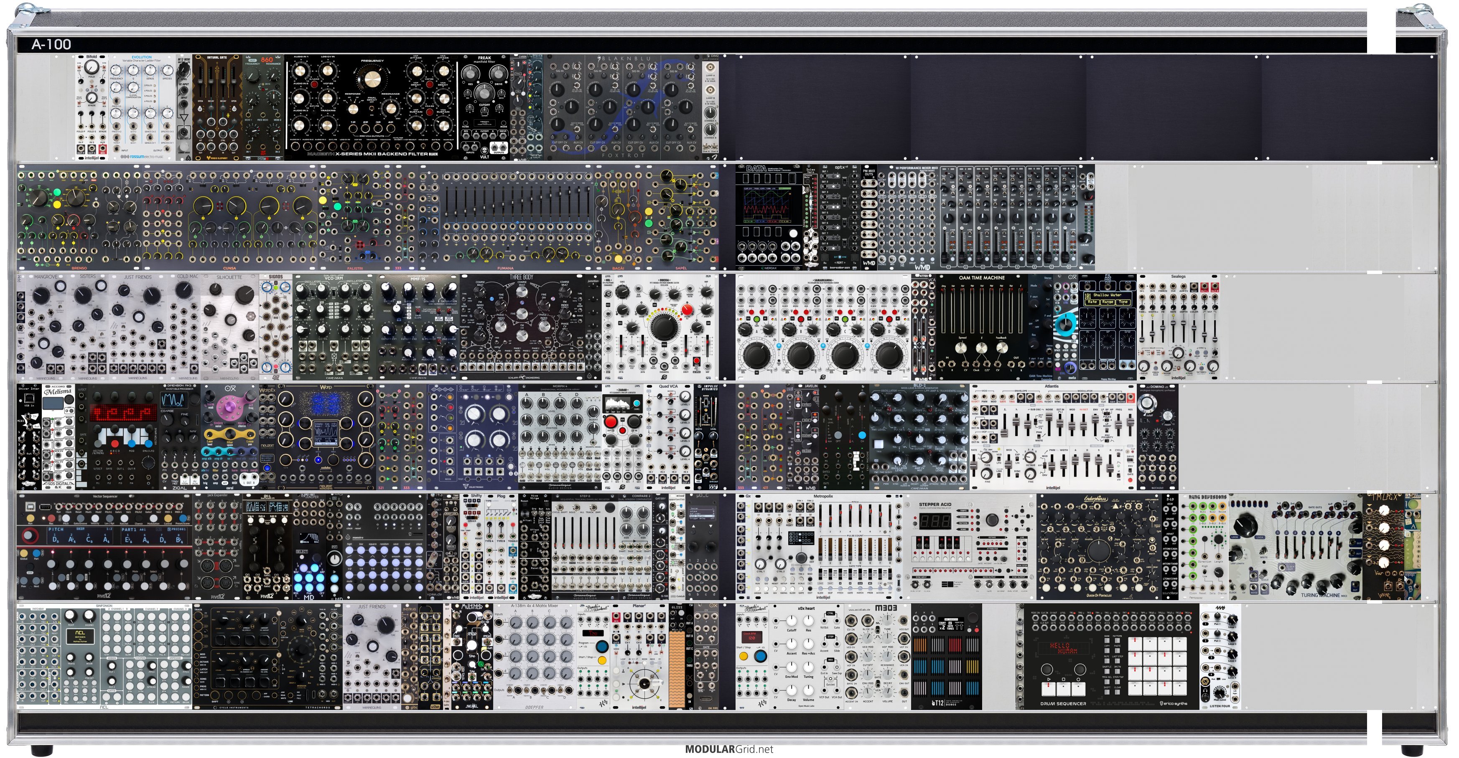Select the Mannequins Silhouette module
1459x758 pixels.
tap(229, 328)
